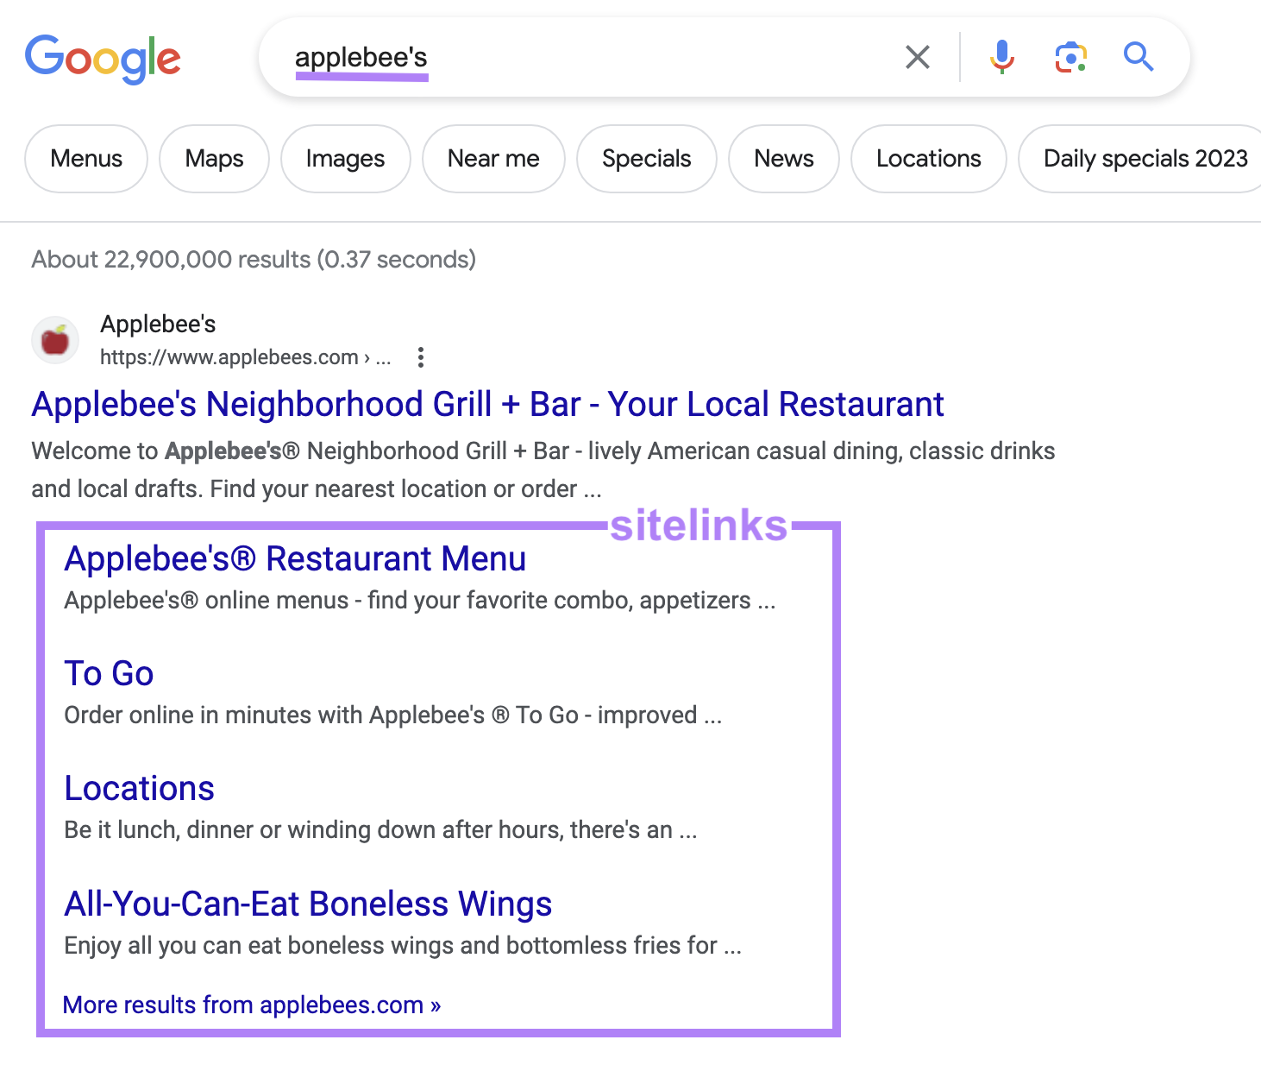Select the Daily specials 2023 chip
Screen dimensions: 1261x1065
pos(1145,158)
